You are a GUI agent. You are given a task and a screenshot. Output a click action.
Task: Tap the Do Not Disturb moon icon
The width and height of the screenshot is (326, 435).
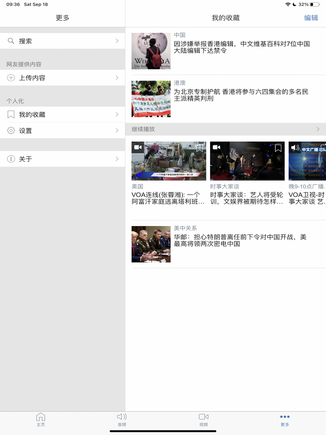click(x=294, y=5)
